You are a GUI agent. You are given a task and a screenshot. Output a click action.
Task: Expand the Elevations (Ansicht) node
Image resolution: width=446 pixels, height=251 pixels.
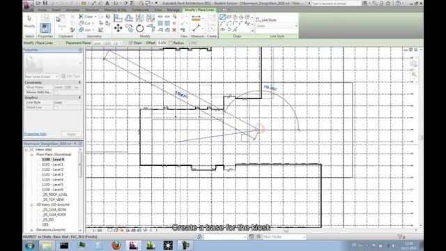31,229
